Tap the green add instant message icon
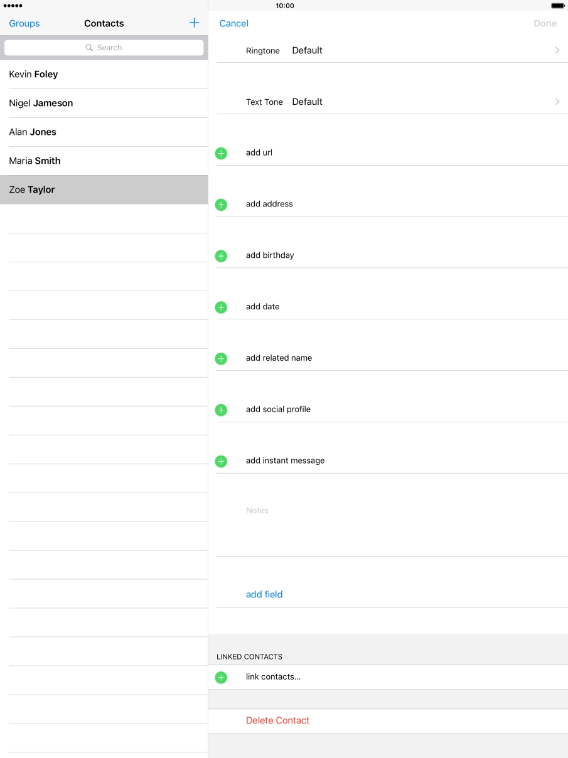Viewport: 568px width, 758px height. pos(221,461)
